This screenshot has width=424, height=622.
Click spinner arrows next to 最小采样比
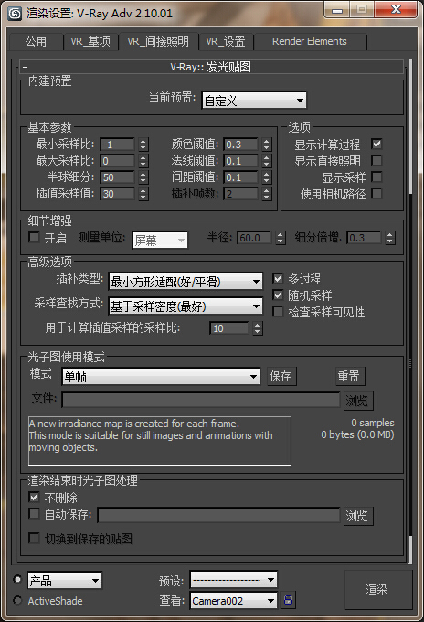point(143,145)
